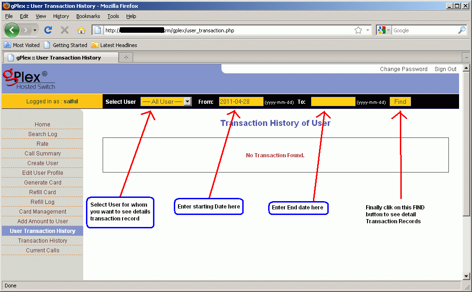Click the Stop loading icon
Screen dimensions: 472x292
64,30
